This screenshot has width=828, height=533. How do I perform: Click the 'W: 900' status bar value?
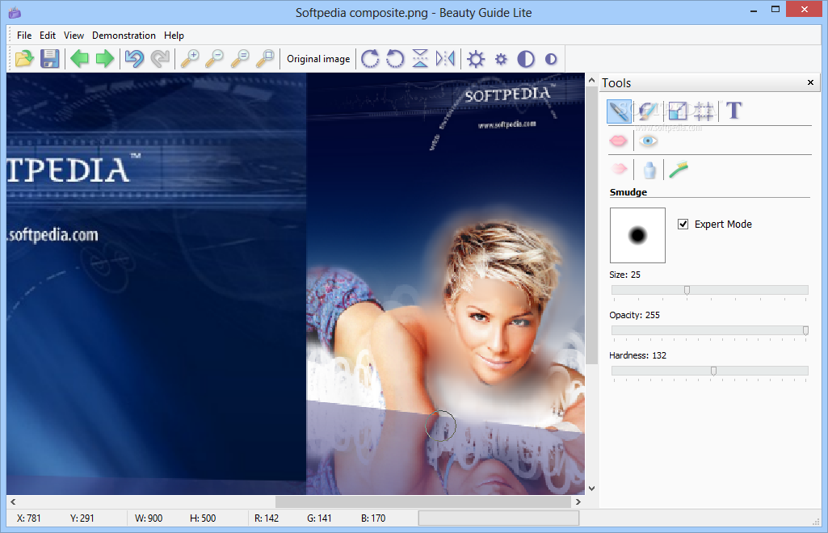(x=149, y=518)
